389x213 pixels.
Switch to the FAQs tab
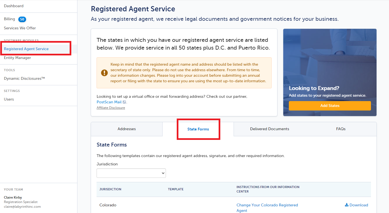pos(341,129)
